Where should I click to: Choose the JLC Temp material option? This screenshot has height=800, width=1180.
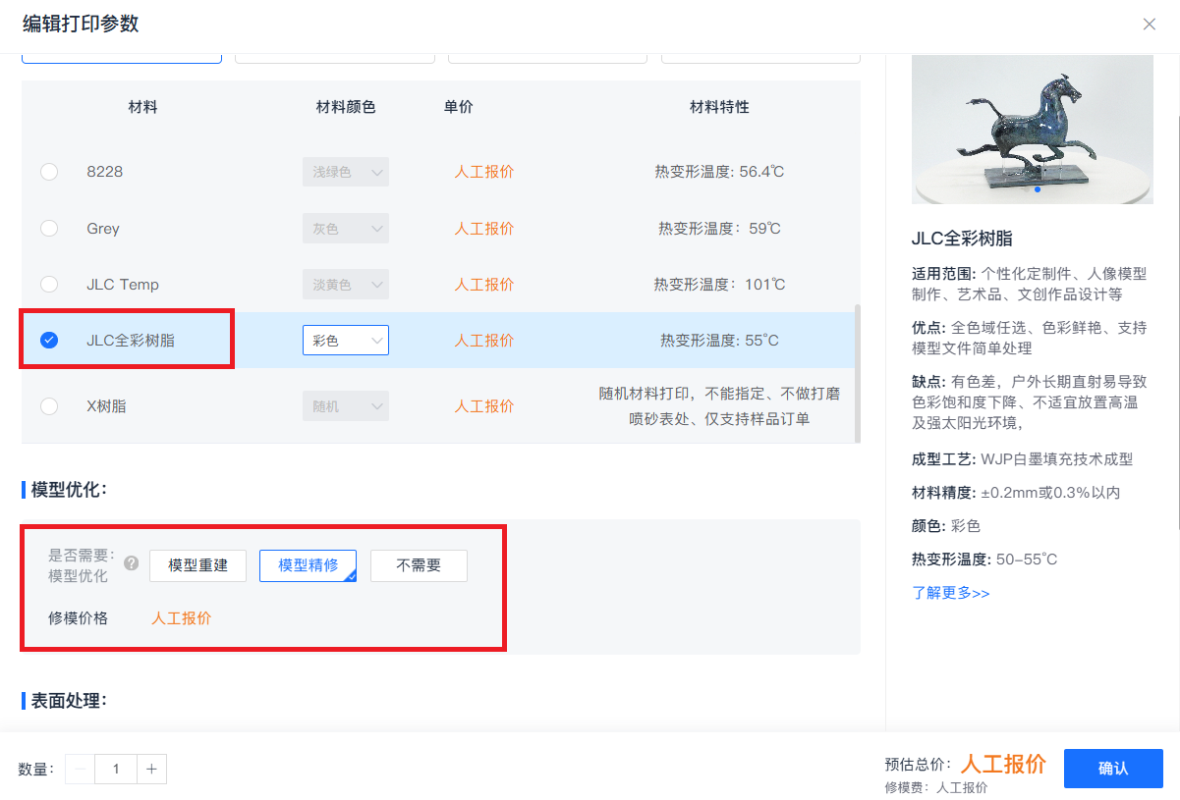click(x=49, y=285)
